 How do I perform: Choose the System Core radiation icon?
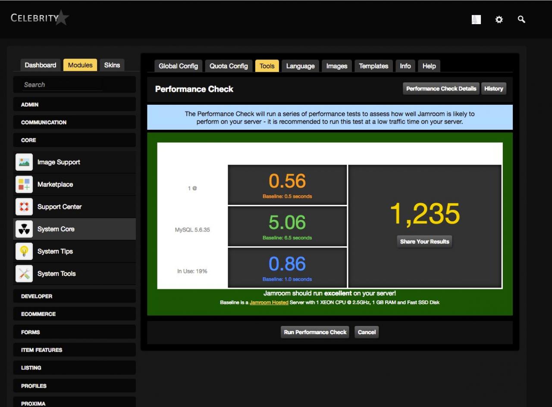pyautogui.click(x=24, y=229)
